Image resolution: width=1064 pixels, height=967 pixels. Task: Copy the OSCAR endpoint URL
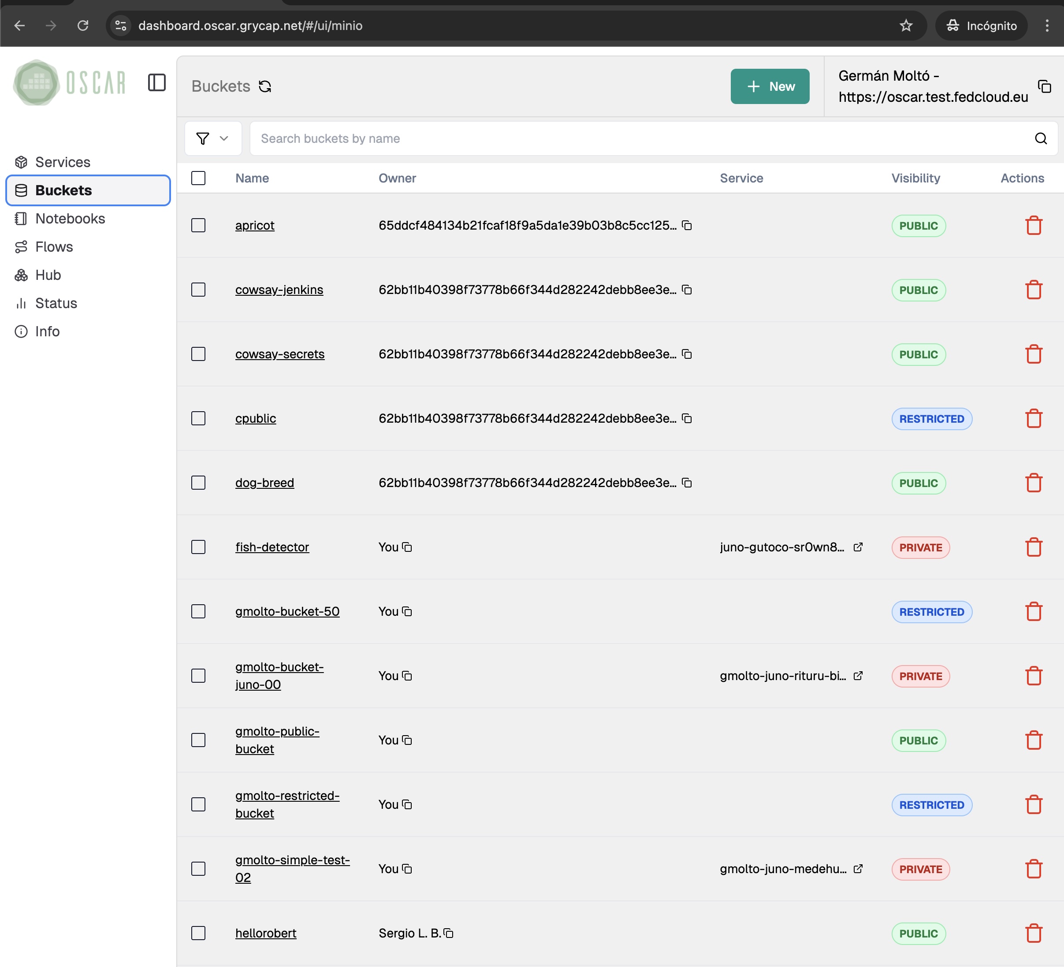[x=1045, y=87]
